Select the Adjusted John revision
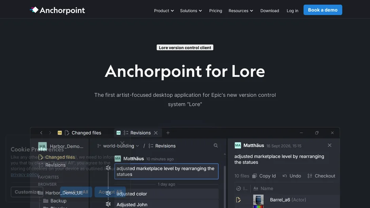The image size is (370, 208). (x=166, y=204)
